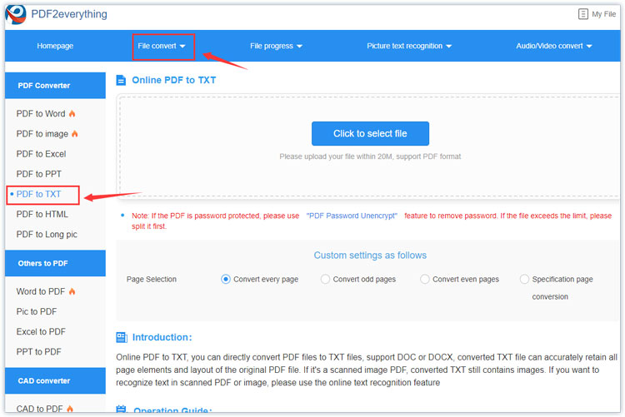Click the Online PDF to TXT document icon
Image resolution: width=625 pixels, height=417 pixels.
121,81
